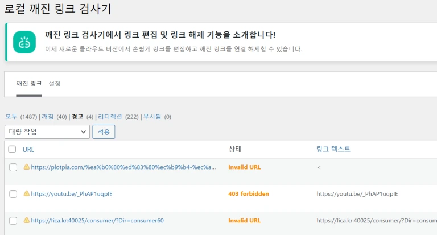Viewport: 437px width, 235px height.
Task: Click the '<' link text of plotpia row
Action: (319, 167)
